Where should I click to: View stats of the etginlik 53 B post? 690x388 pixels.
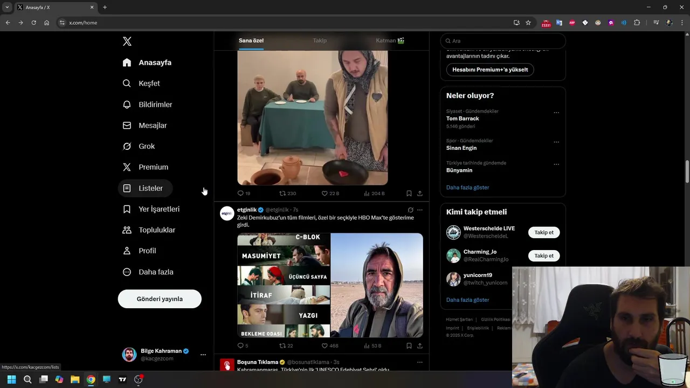[x=372, y=346]
